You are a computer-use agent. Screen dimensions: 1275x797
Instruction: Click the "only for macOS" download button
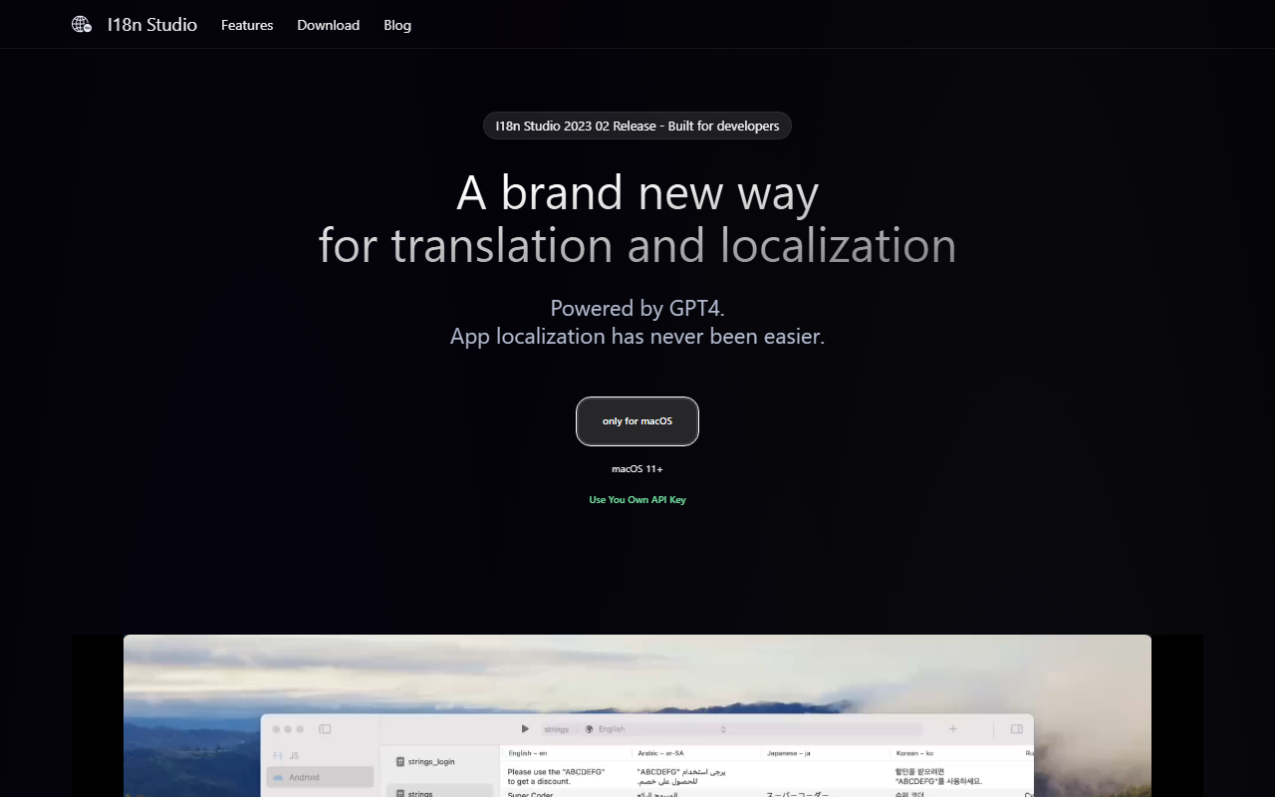[x=637, y=421]
